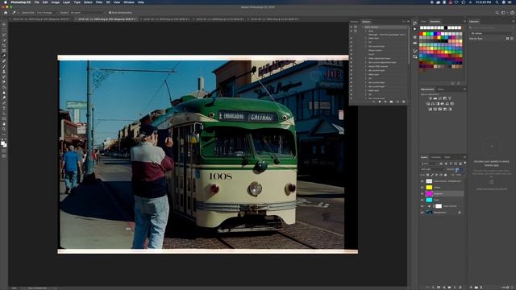Toggle checkmark of top action set
This screenshot has height=290, width=516.
[x=352, y=27]
